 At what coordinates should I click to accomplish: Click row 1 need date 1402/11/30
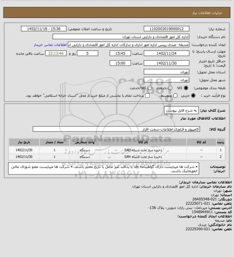24,150
